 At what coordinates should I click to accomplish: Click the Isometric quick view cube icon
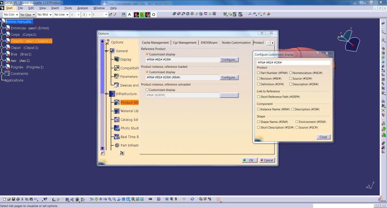(128, 199)
